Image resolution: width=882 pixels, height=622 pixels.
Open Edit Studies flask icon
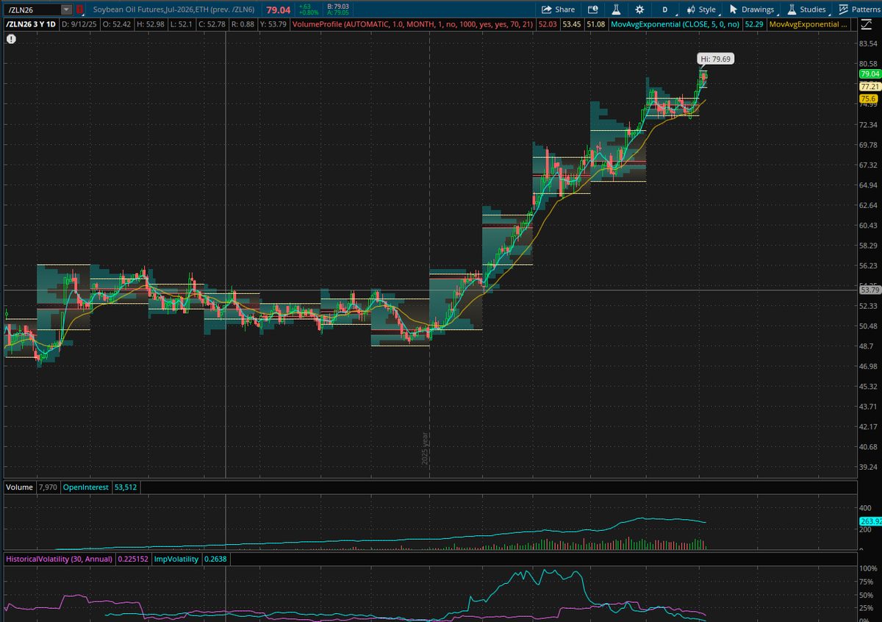(616, 10)
